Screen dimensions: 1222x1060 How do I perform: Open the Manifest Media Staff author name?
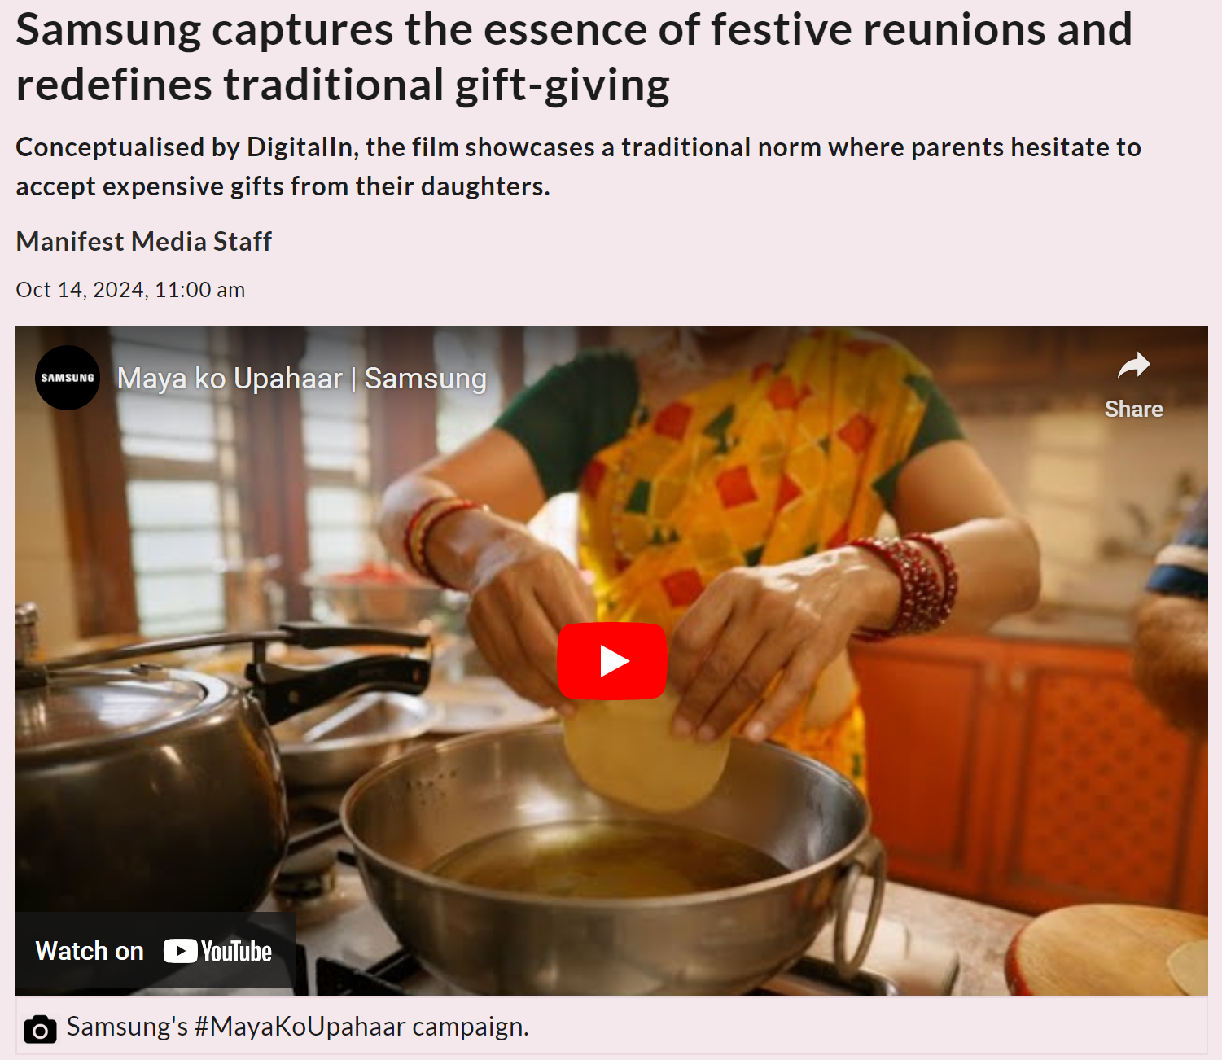(143, 241)
